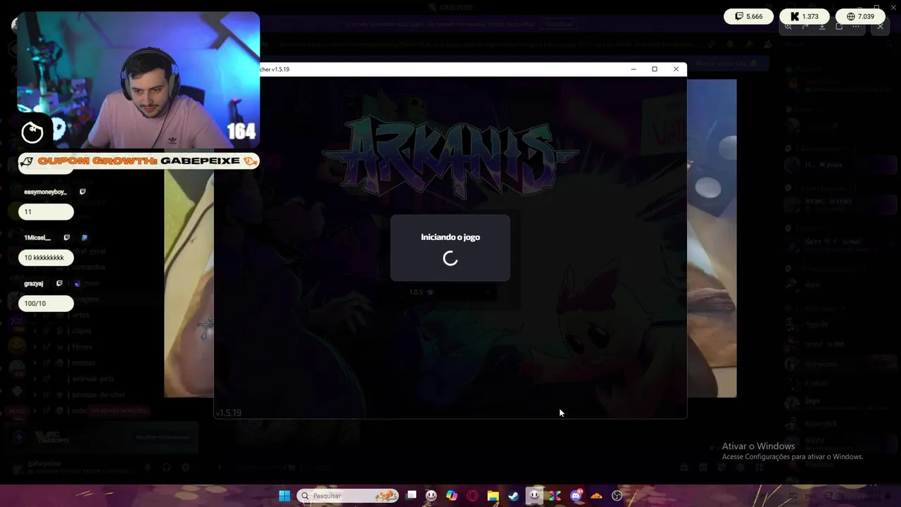The height and width of the screenshot is (507, 901).
Task: Open File Explorer from the taskbar
Action: point(493,496)
